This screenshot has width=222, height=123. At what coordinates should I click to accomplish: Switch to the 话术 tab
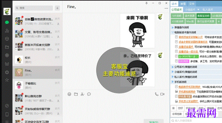pos(174,4)
